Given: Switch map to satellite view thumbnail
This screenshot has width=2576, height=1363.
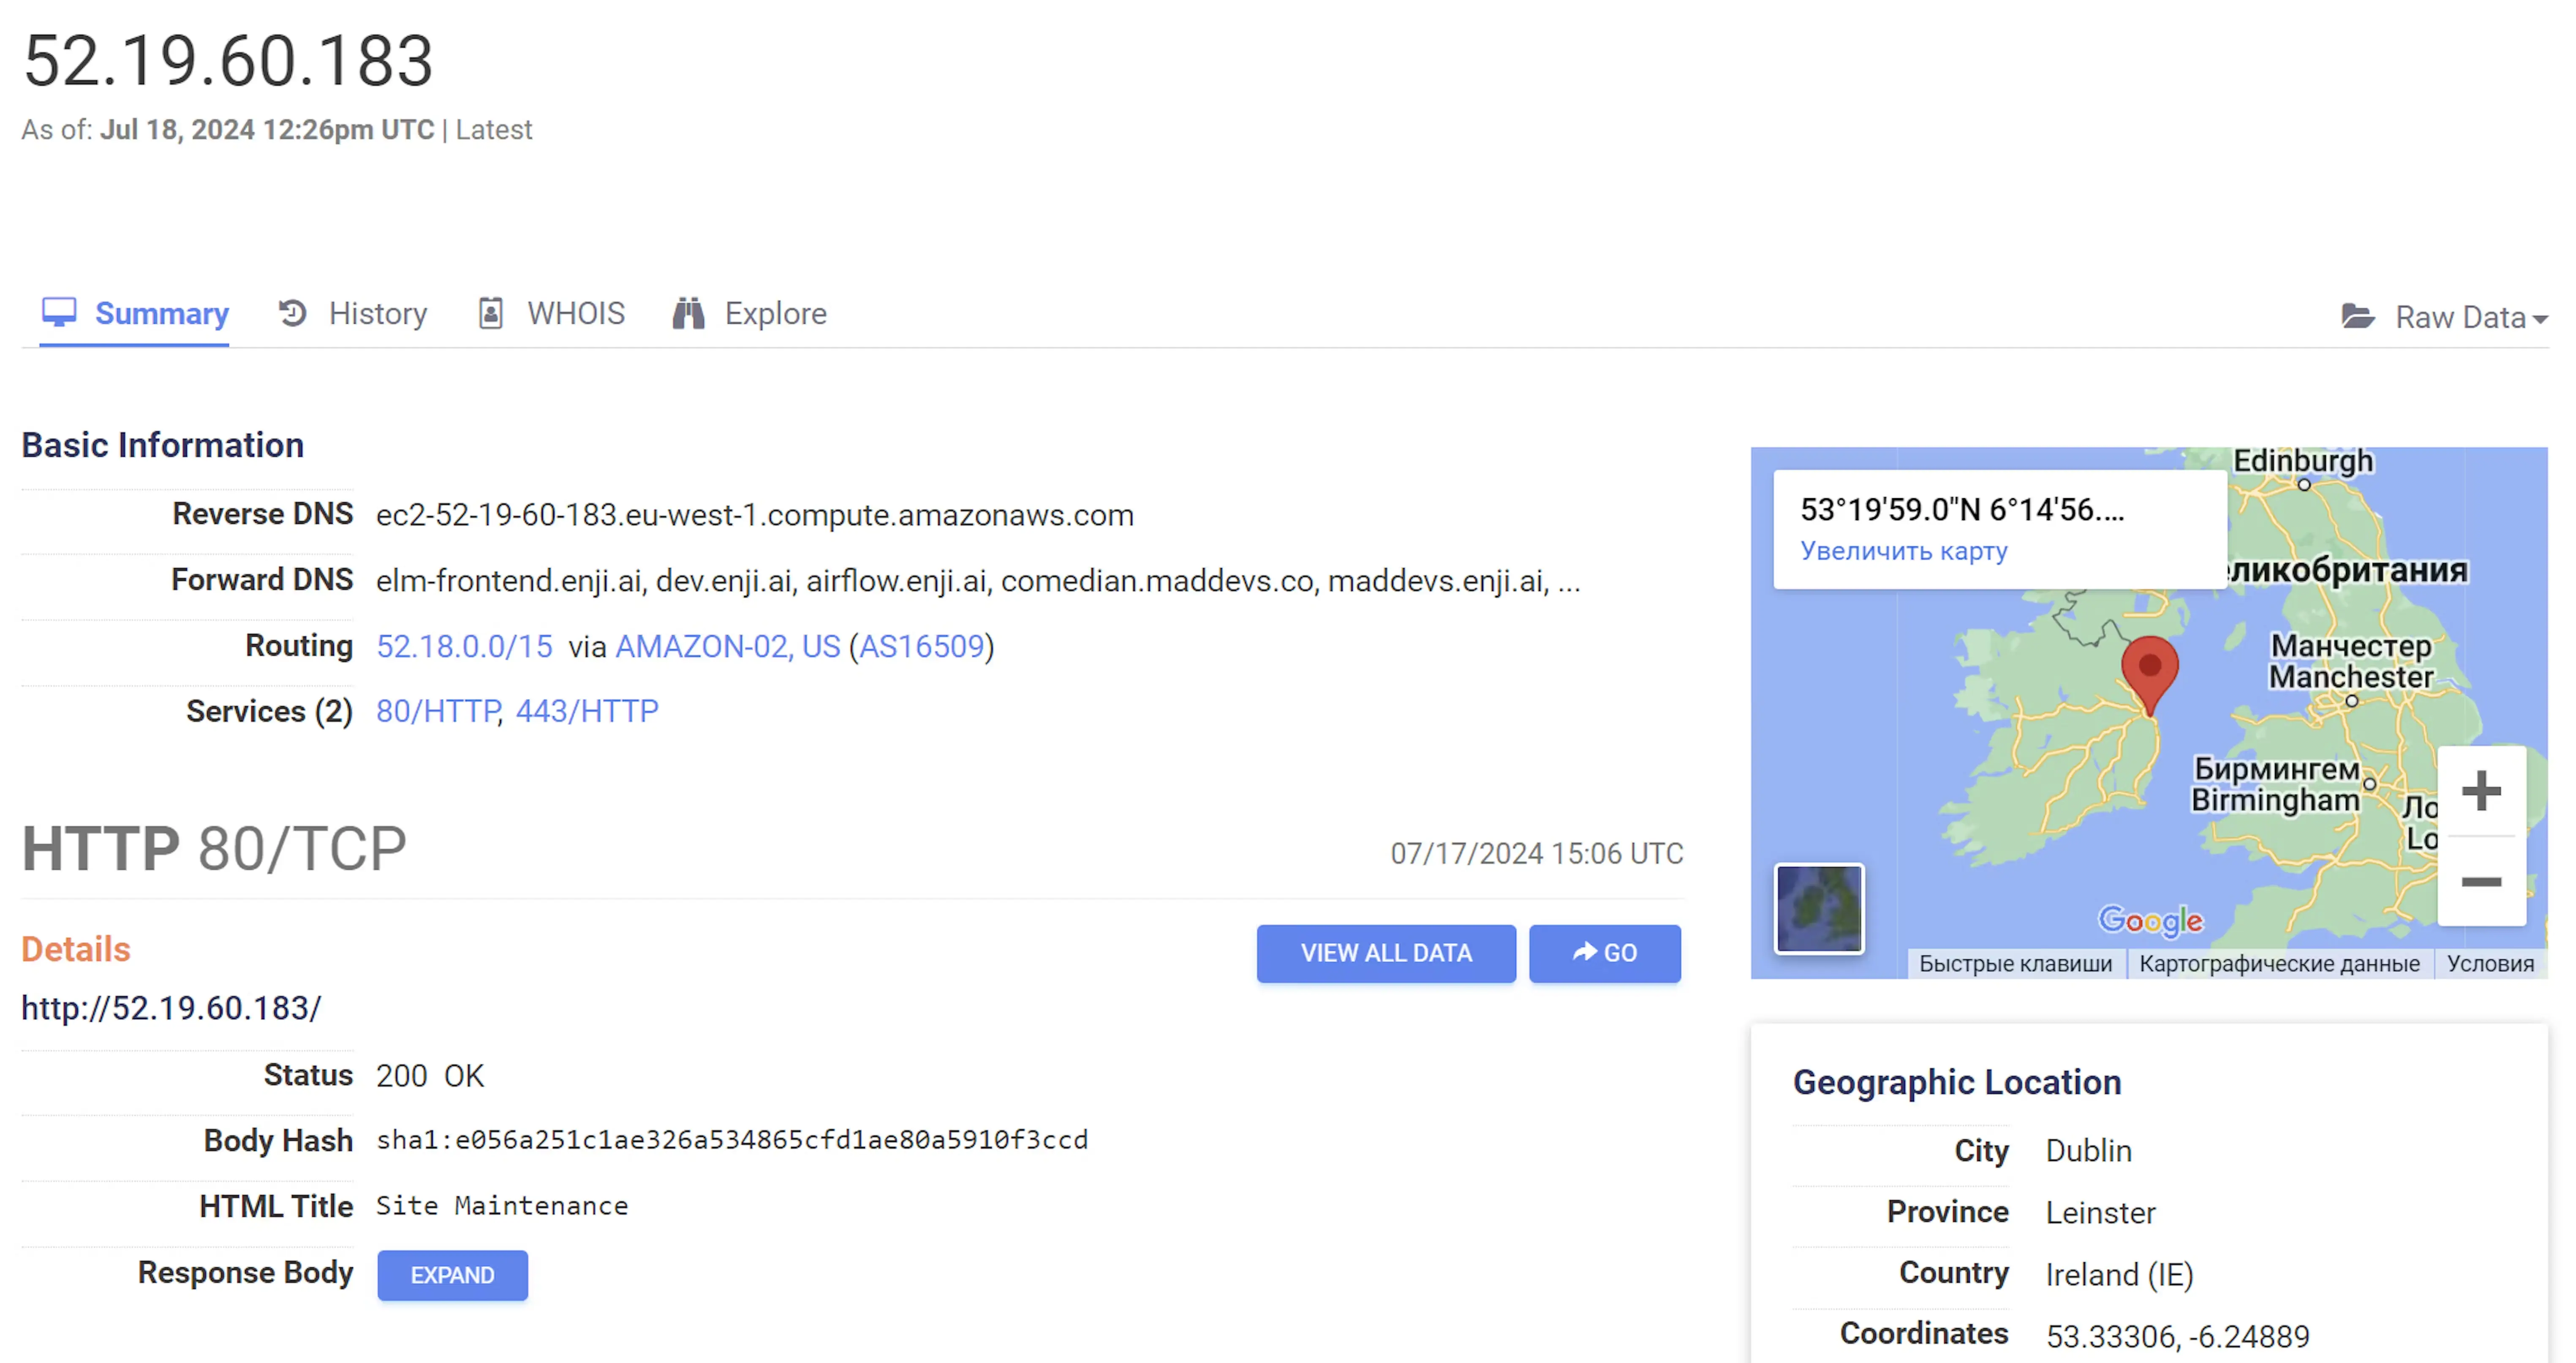Looking at the screenshot, I should coord(1818,908).
